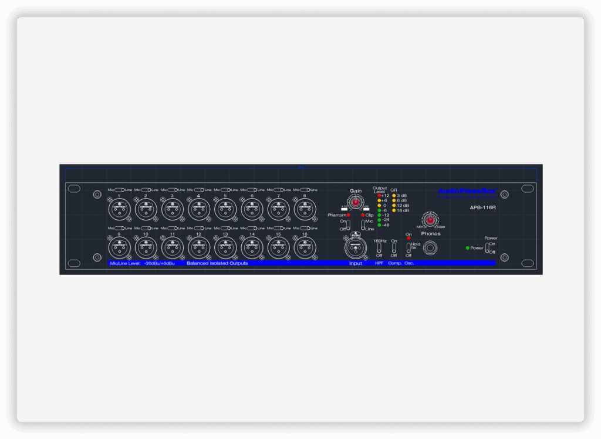Click the Phones headphone jack
Viewport: 601px width, 439px height.
(x=430, y=248)
